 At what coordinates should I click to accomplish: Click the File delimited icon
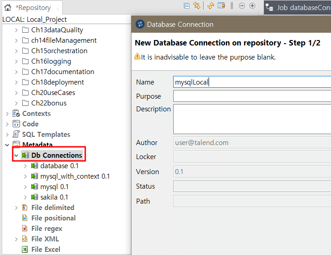[x=24, y=207]
